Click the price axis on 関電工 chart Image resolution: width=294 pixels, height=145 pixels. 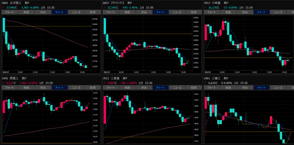(95, 117)
